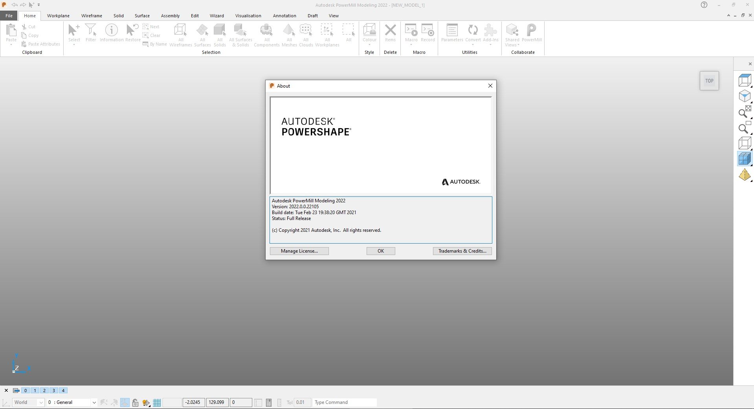The width and height of the screenshot is (754, 409).
Task: Switch to the Surface ribbon tab
Action: [142, 16]
